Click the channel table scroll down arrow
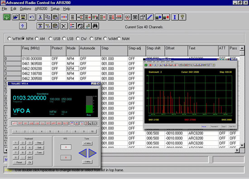The width and height of the screenshot is (249, 179). point(242,145)
